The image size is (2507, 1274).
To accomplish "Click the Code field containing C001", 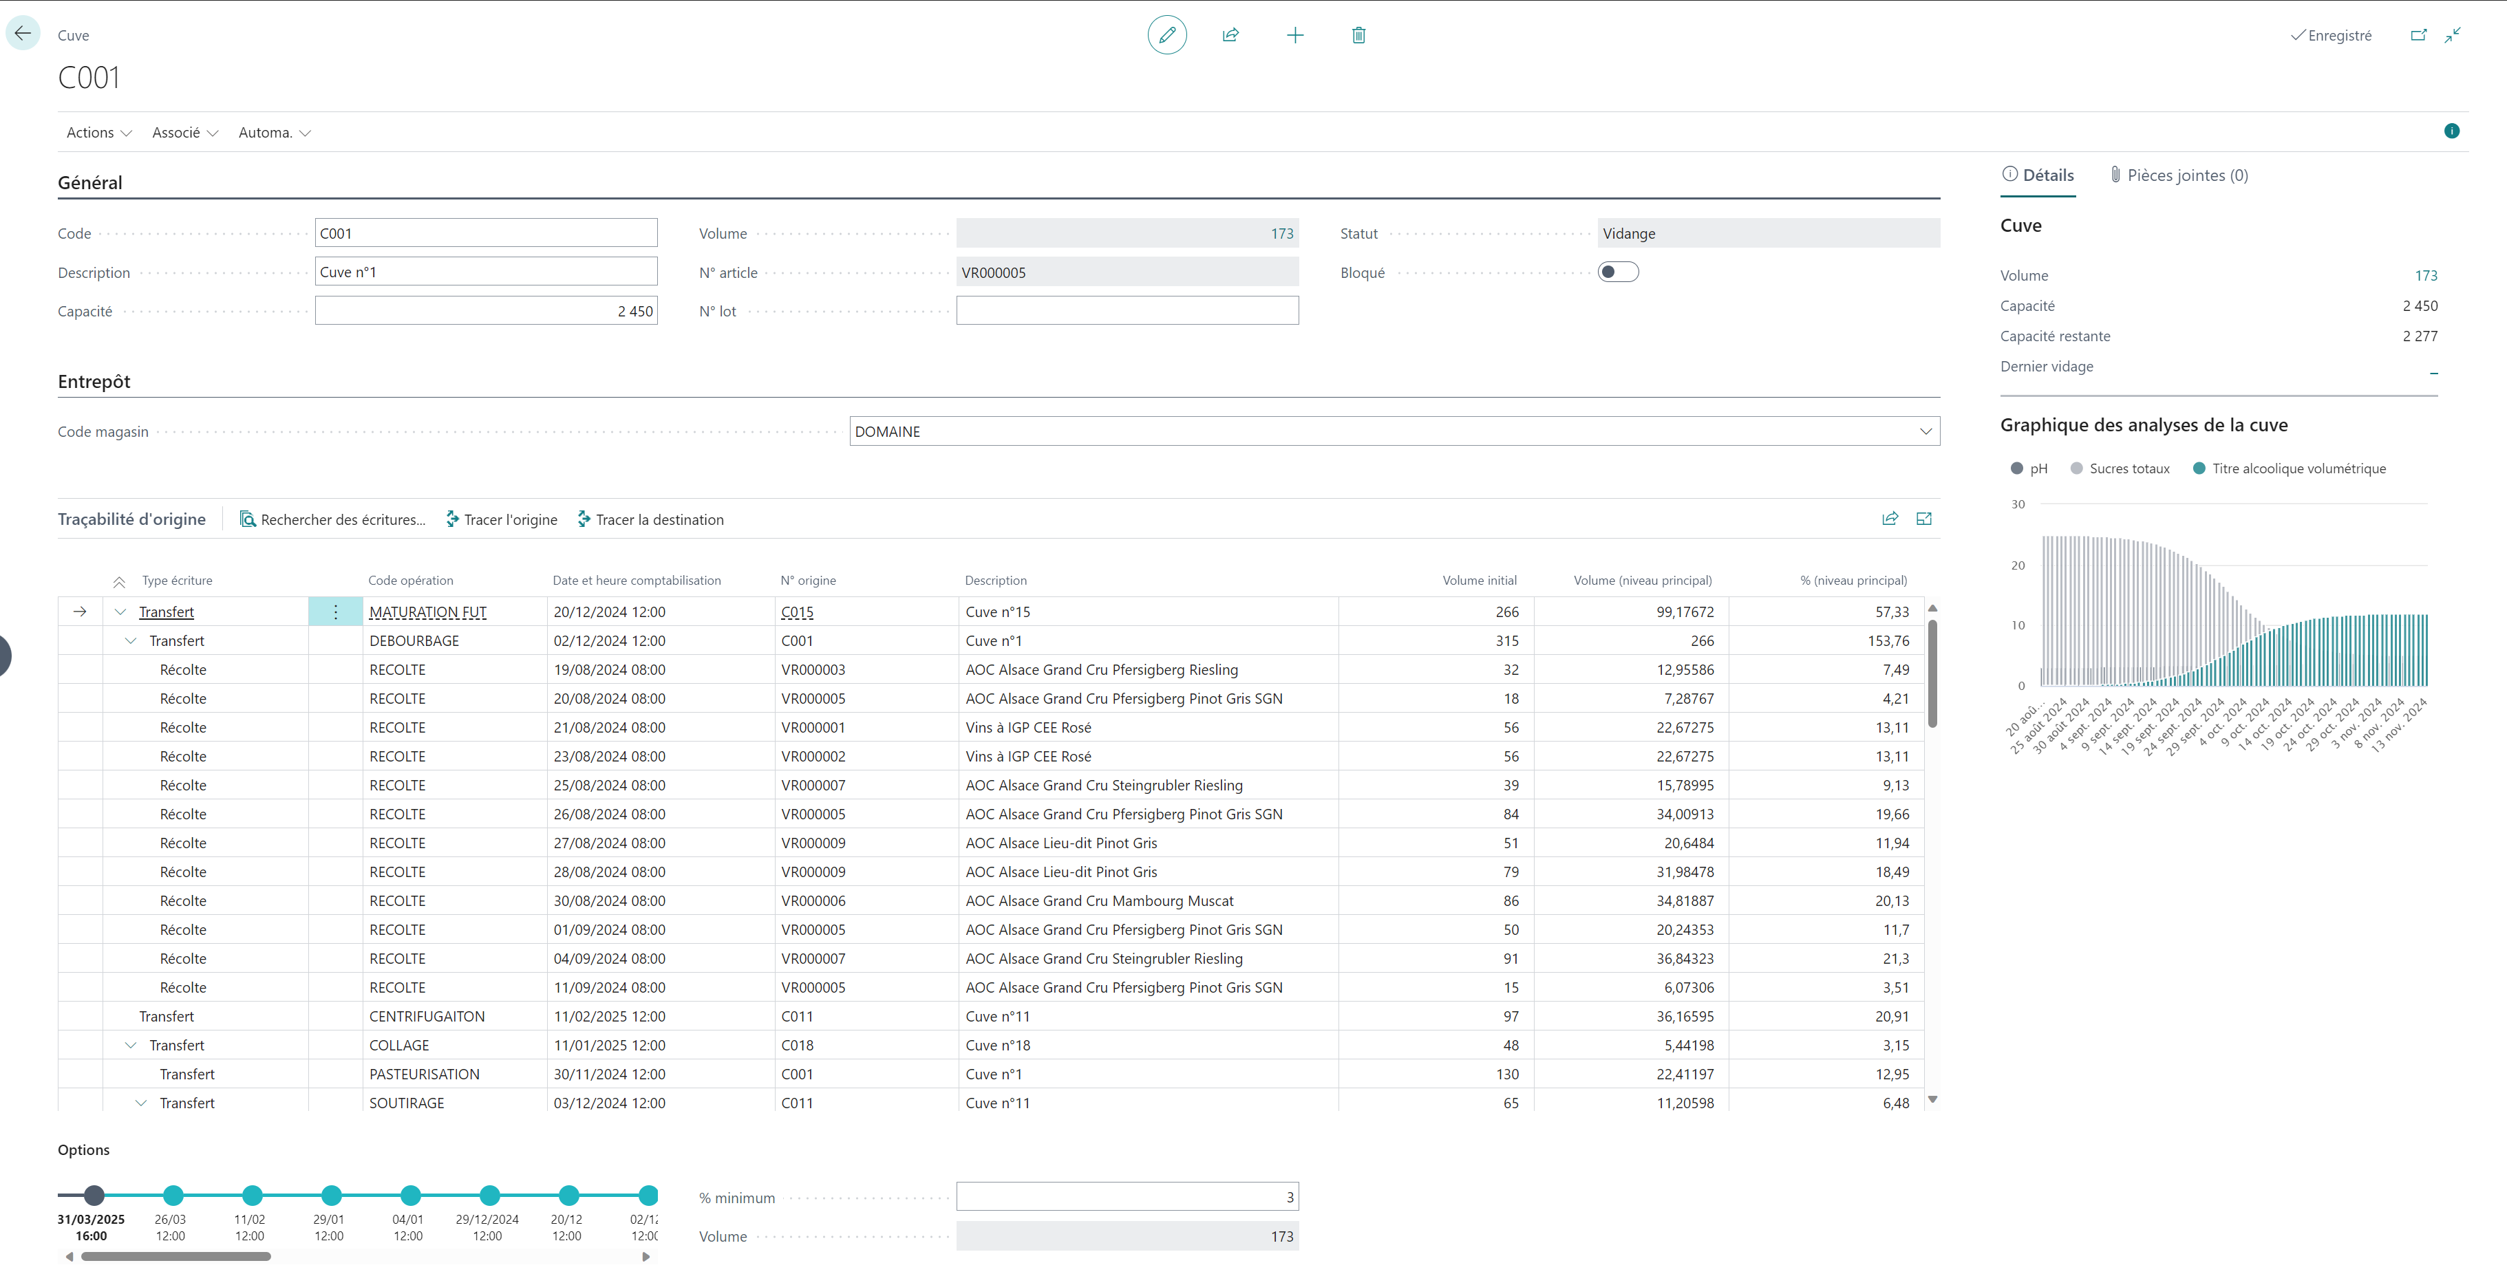I will point(486,233).
